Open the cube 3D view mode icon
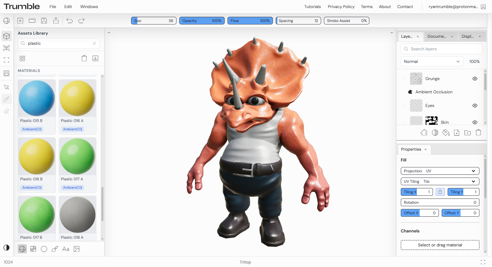492x267 pixels. [x=6, y=36]
